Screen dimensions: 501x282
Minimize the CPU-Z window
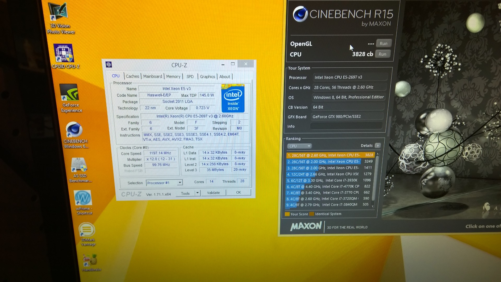tap(223, 64)
